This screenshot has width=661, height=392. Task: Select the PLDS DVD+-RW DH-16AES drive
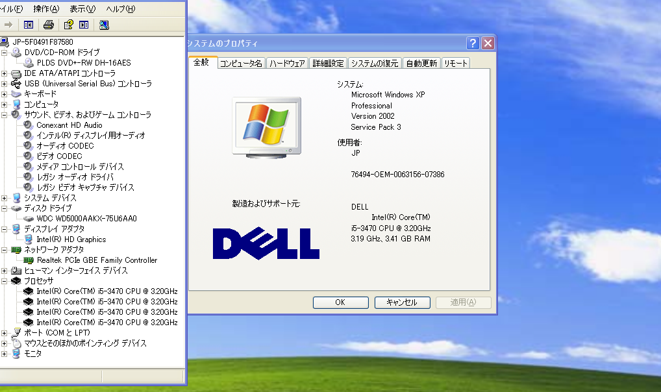[84, 63]
